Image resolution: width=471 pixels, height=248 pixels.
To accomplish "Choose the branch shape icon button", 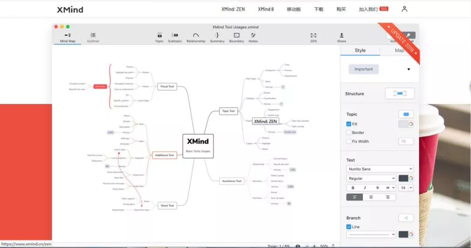I will pyautogui.click(x=406, y=218).
